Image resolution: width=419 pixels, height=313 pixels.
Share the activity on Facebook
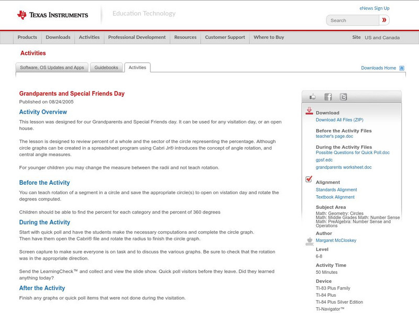point(328,97)
